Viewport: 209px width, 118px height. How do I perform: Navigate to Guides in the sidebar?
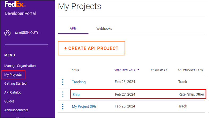pos(9,101)
